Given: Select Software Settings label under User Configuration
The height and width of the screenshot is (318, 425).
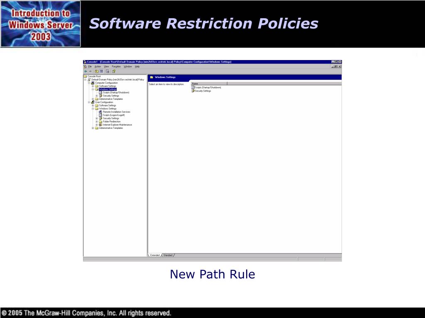Looking at the screenshot, I should 107,106.
